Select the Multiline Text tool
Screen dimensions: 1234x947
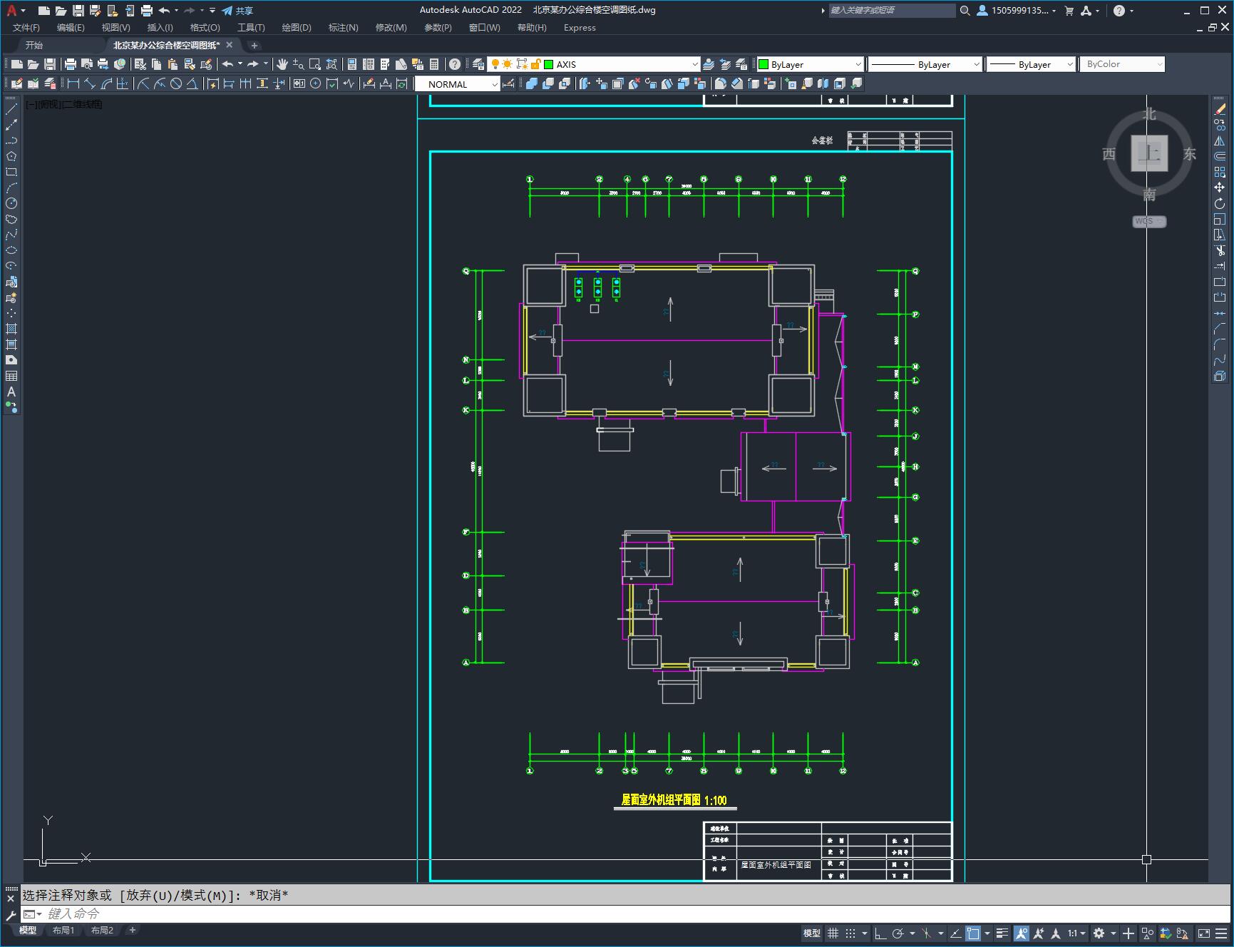click(x=11, y=391)
